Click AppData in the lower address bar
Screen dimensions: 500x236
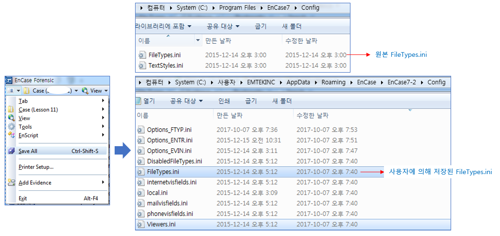(x=298, y=82)
